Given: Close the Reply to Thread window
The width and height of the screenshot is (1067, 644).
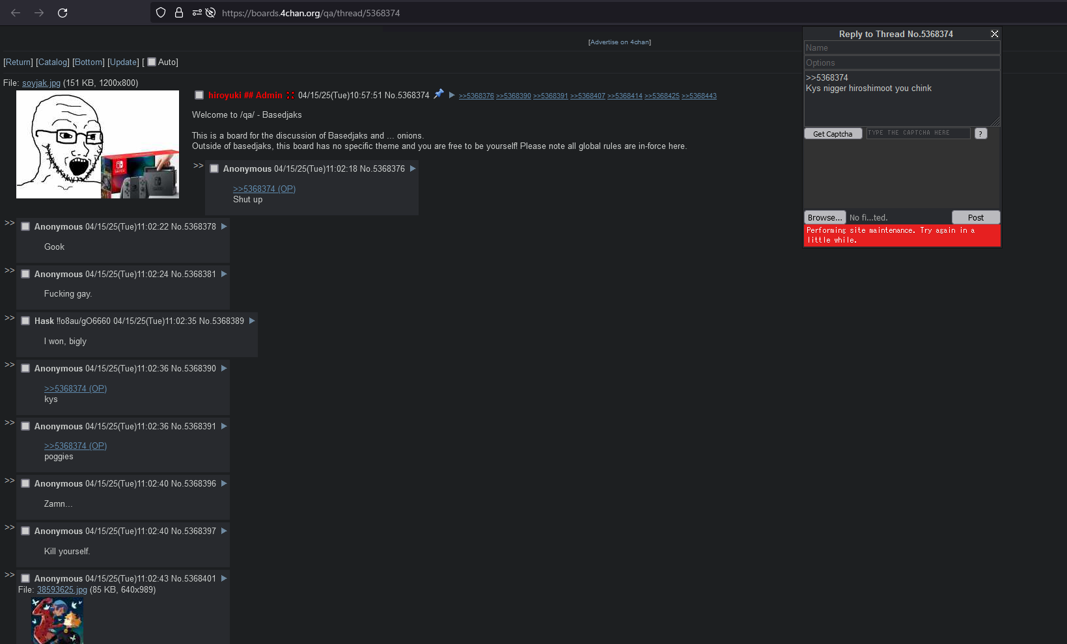Looking at the screenshot, I should click(994, 34).
